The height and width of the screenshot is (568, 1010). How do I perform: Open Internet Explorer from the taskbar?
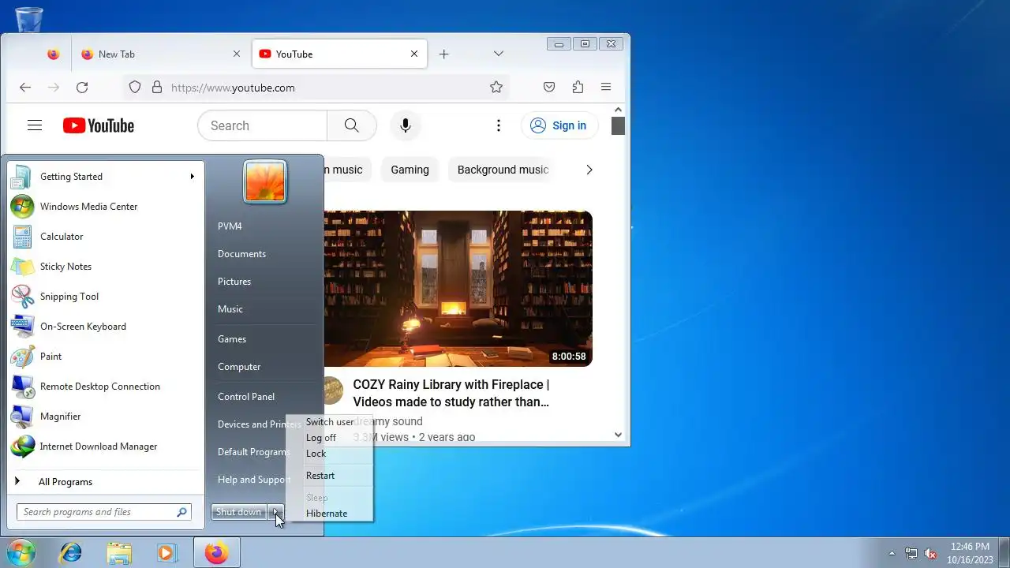(71, 553)
